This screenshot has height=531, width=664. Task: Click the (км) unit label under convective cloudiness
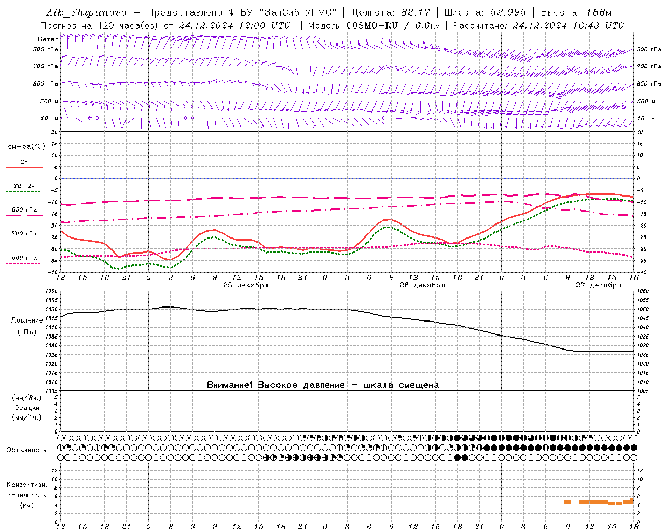click(26, 505)
